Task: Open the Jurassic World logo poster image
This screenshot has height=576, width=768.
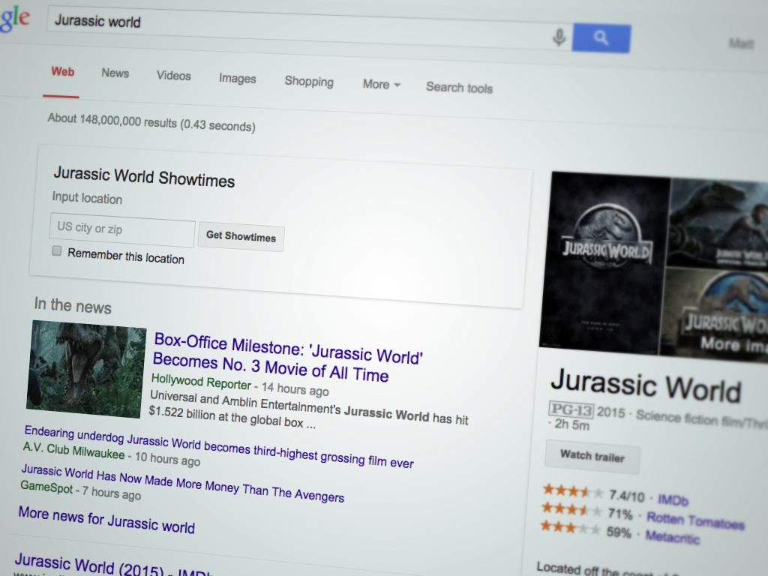Action: coord(605,263)
